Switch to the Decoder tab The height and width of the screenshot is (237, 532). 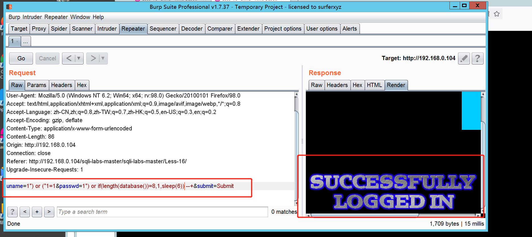[x=192, y=29]
